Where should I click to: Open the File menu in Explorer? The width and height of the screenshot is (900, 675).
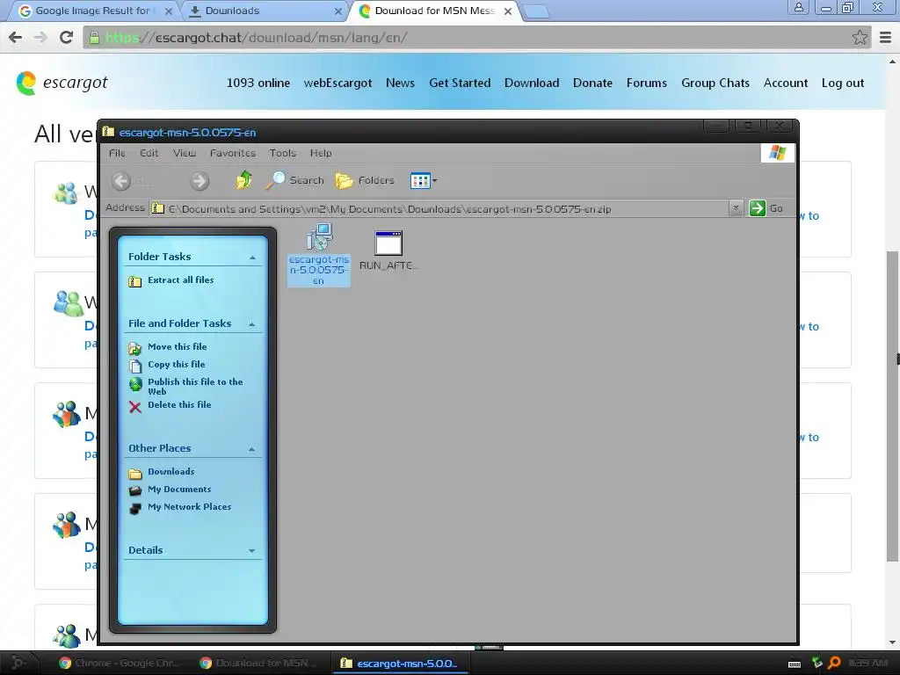click(117, 153)
